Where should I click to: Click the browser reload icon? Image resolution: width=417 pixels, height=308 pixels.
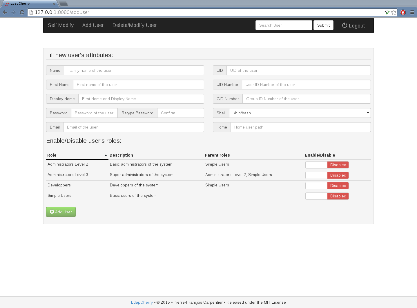(x=22, y=12)
